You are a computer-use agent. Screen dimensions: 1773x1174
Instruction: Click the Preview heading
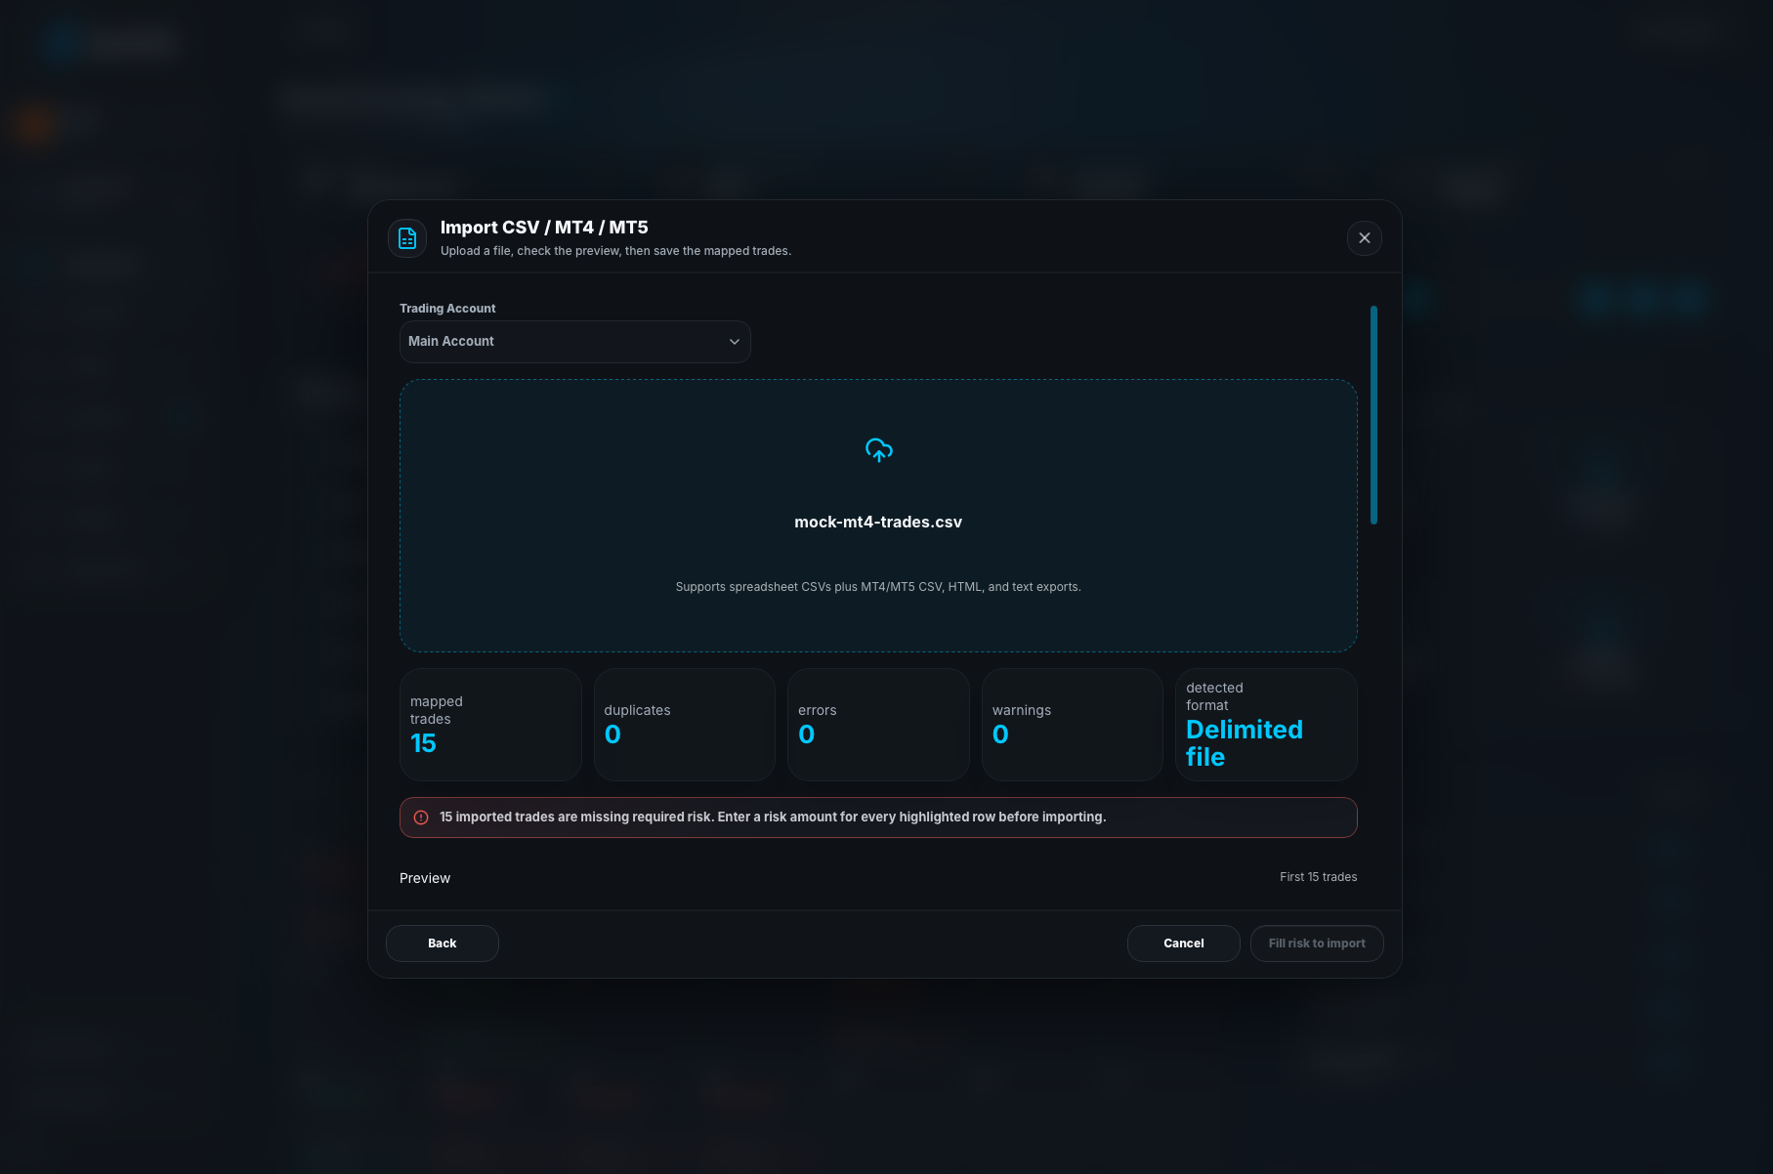point(425,878)
